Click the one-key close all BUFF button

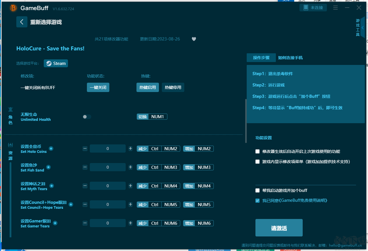point(98,87)
